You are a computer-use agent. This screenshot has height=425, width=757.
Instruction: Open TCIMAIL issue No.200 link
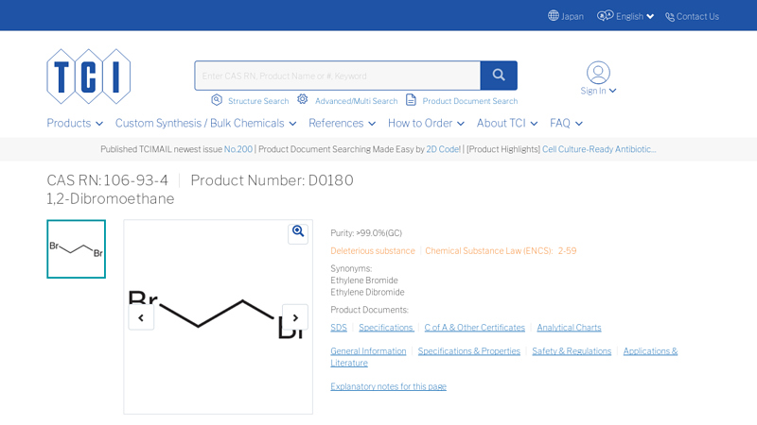238,149
